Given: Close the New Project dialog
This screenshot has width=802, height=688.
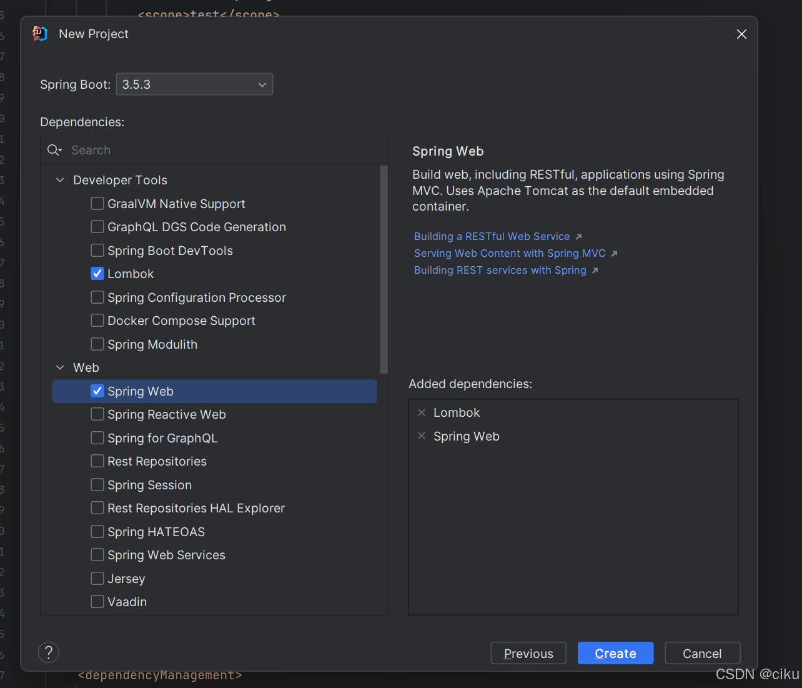Looking at the screenshot, I should pyautogui.click(x=741, y=34).
